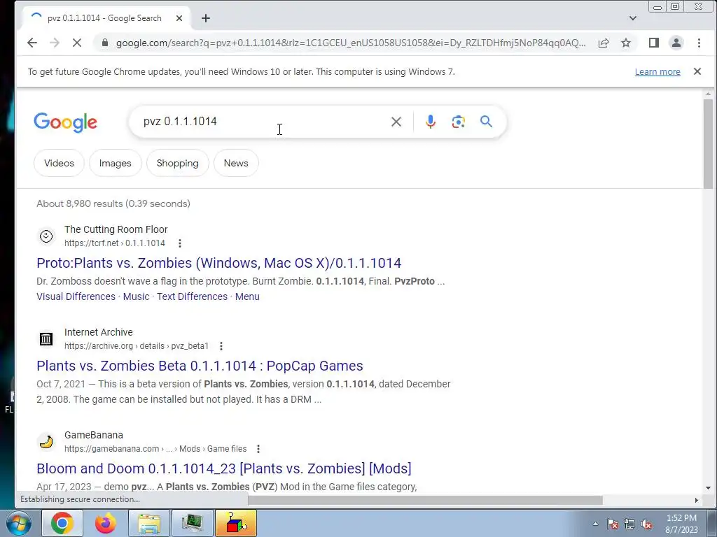Open the colored cubes app in taskbar
The width and height of the screenshot is (717, 537).
[x=236, y=523]
